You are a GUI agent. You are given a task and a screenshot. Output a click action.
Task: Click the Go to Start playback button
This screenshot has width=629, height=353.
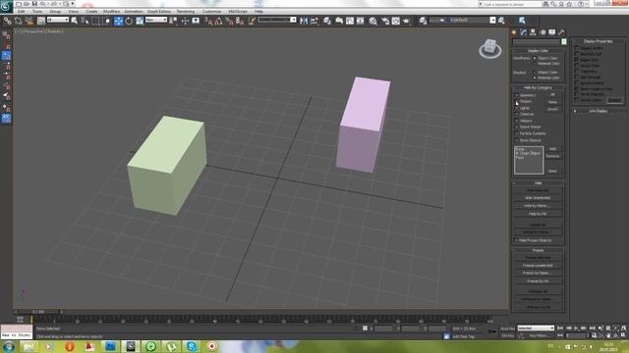pos(561,328)
